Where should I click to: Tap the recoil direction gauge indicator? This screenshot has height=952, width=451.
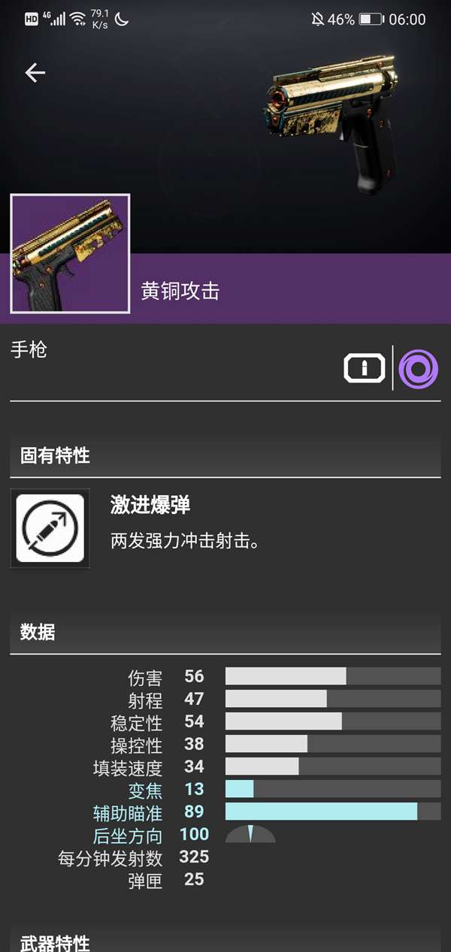tap(250, 834)
